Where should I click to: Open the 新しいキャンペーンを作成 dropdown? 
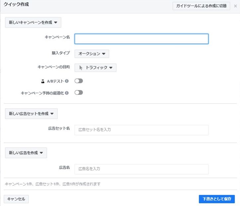[x=33, y=22]
